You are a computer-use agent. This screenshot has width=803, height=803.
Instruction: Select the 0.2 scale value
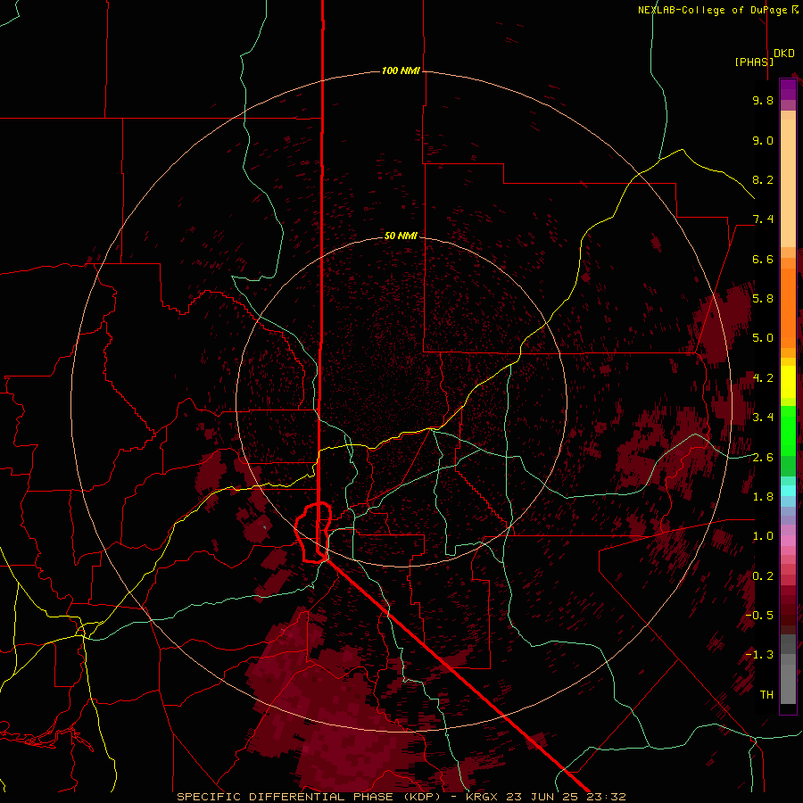click(763, 575)
